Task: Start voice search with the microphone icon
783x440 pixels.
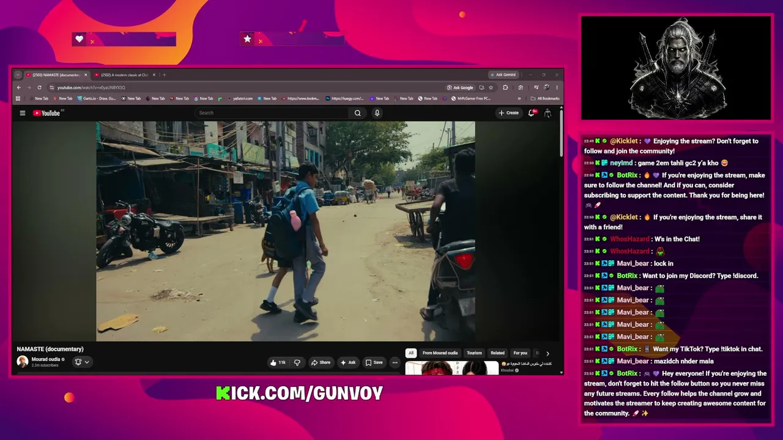Action: (x=377, y=113)
